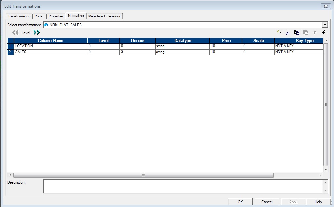Open the Key Type cell for LOCATION
The height and width of the screenshot is (207, 334).
(x=298, y=46)
